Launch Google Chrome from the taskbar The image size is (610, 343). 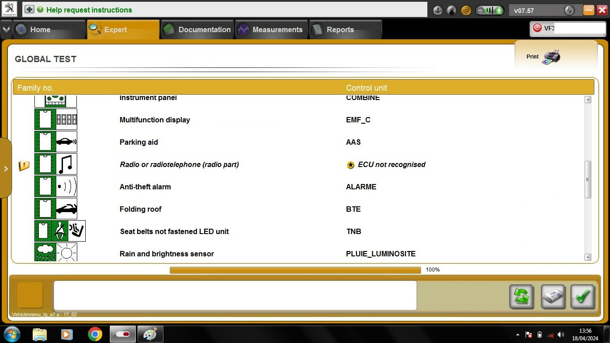point(95,334)
